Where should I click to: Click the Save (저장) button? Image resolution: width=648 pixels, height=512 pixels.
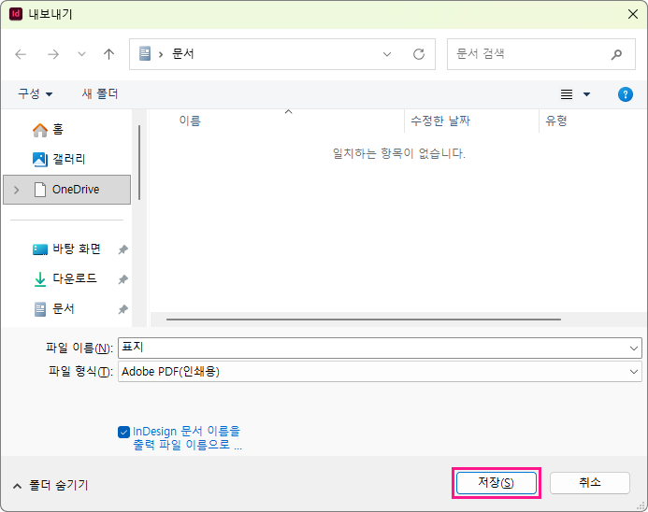pos(496,483)
